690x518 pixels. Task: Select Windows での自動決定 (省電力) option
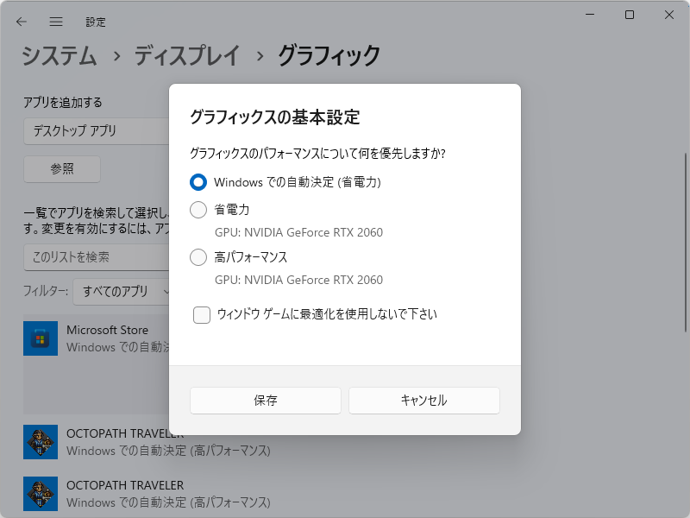tap(199, 182)
